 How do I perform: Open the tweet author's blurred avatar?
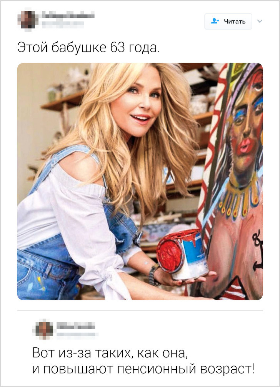pos(28,20)
